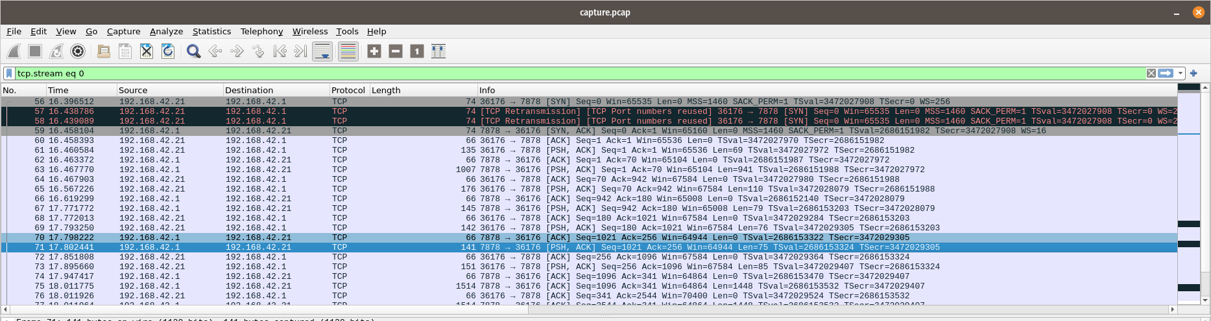Sort by the Destination column header
Viewport: 1211px width, 321px height.
(276, 90)
